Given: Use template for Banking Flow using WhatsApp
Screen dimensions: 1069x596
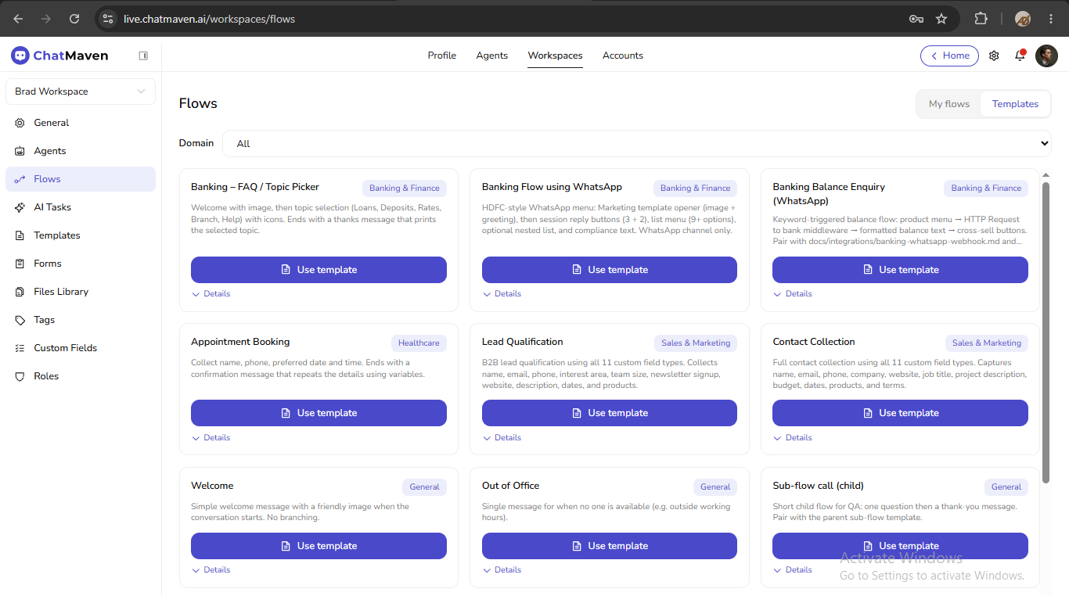Looking at the screenshot, I should coord(610,270).
